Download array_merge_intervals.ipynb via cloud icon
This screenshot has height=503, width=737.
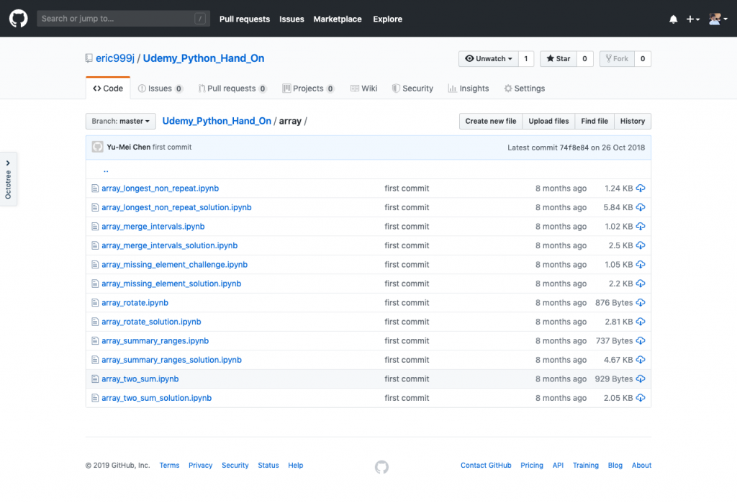click(640, 226)
